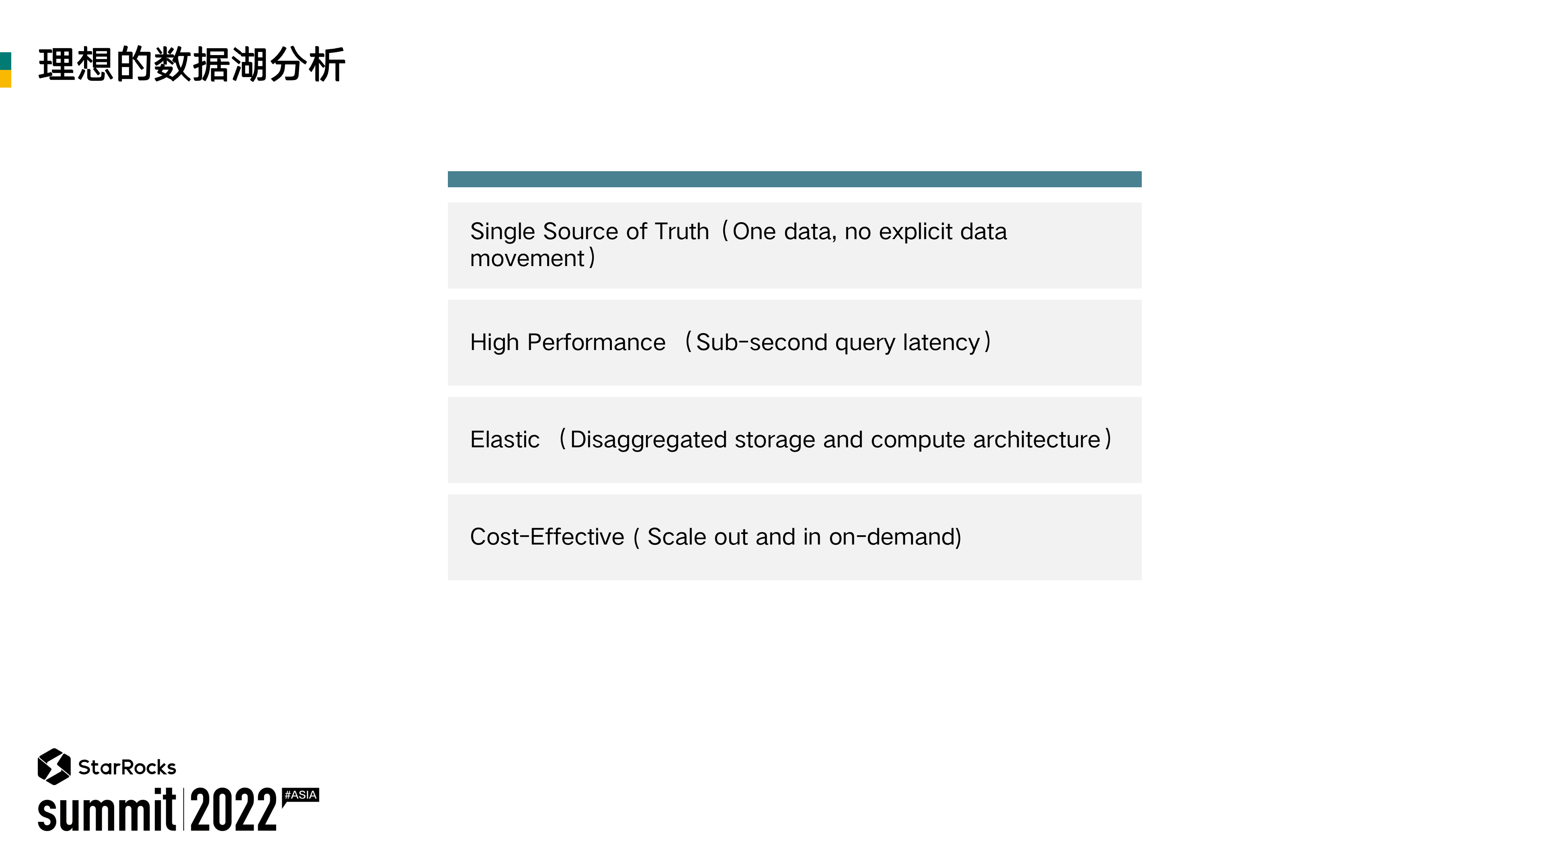Viewport: 1543px width, 868px height.
Task: Click the word "movement" on second line
Action: [x=527, y=259]
